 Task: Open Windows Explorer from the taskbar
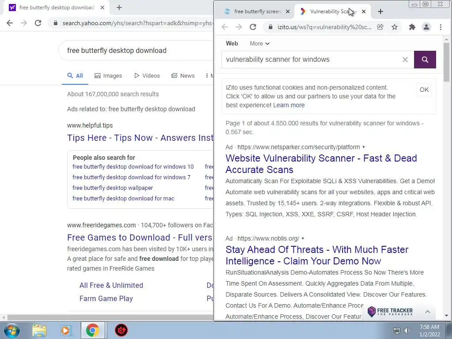[39, 331]
